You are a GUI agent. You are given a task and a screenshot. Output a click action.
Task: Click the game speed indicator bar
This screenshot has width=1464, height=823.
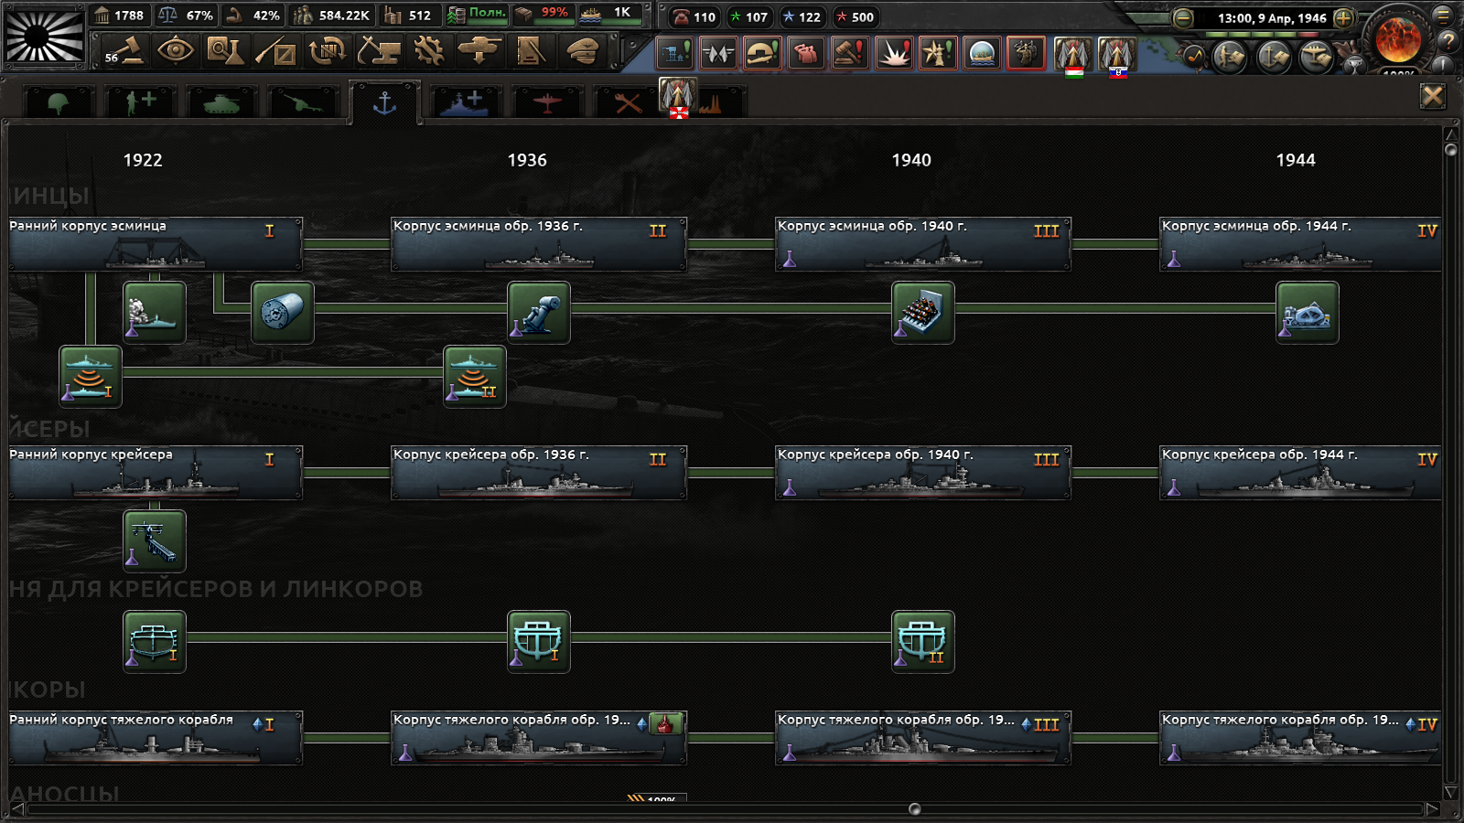(1263, 35)
